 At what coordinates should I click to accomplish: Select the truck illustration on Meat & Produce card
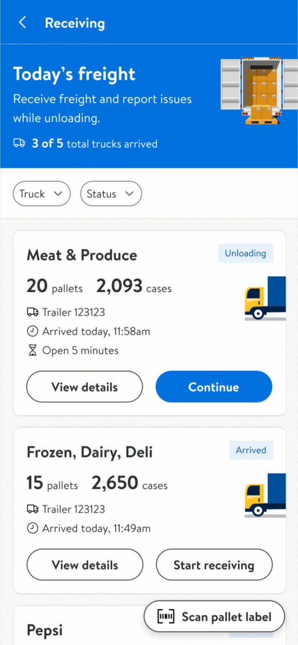(265, 298)
